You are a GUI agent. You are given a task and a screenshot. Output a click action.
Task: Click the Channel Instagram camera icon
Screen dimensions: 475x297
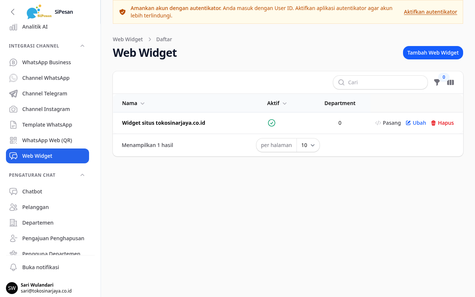coord(13,109)
